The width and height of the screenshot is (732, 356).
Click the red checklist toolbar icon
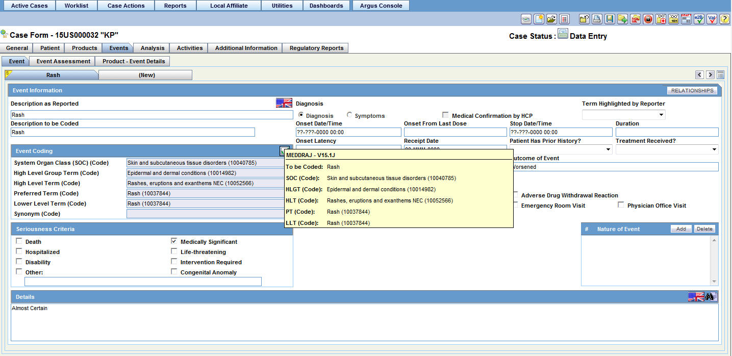click(564, 19)
